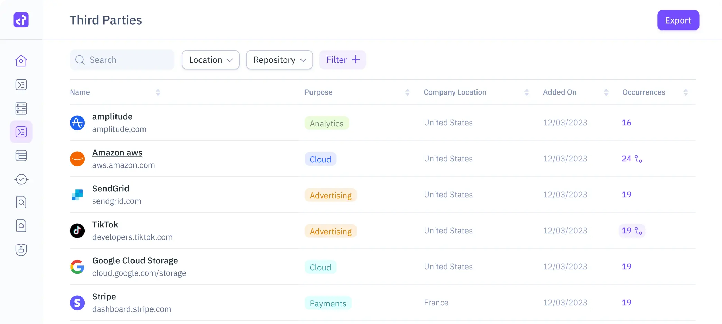Toggle sorting on Added On column

point(606,92)
